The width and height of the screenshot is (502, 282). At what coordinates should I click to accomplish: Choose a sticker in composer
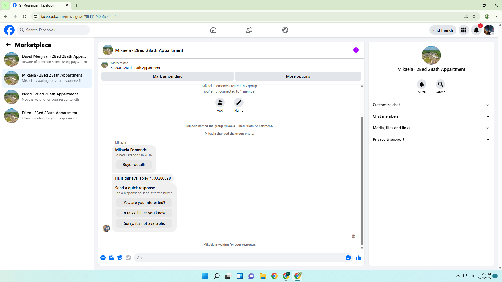pyautogui.click(x=120, y=258)
